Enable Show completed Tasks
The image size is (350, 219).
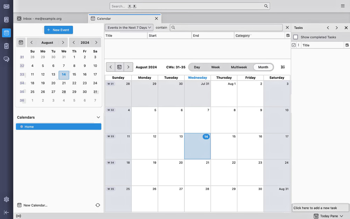[x=296, y=37]
